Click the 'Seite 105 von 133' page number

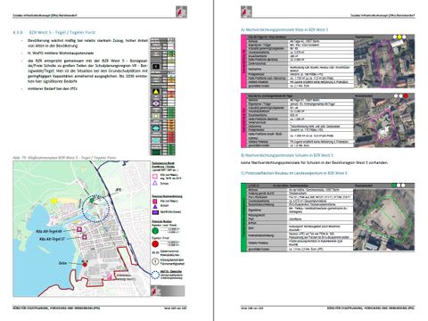(x=176, y=308)
